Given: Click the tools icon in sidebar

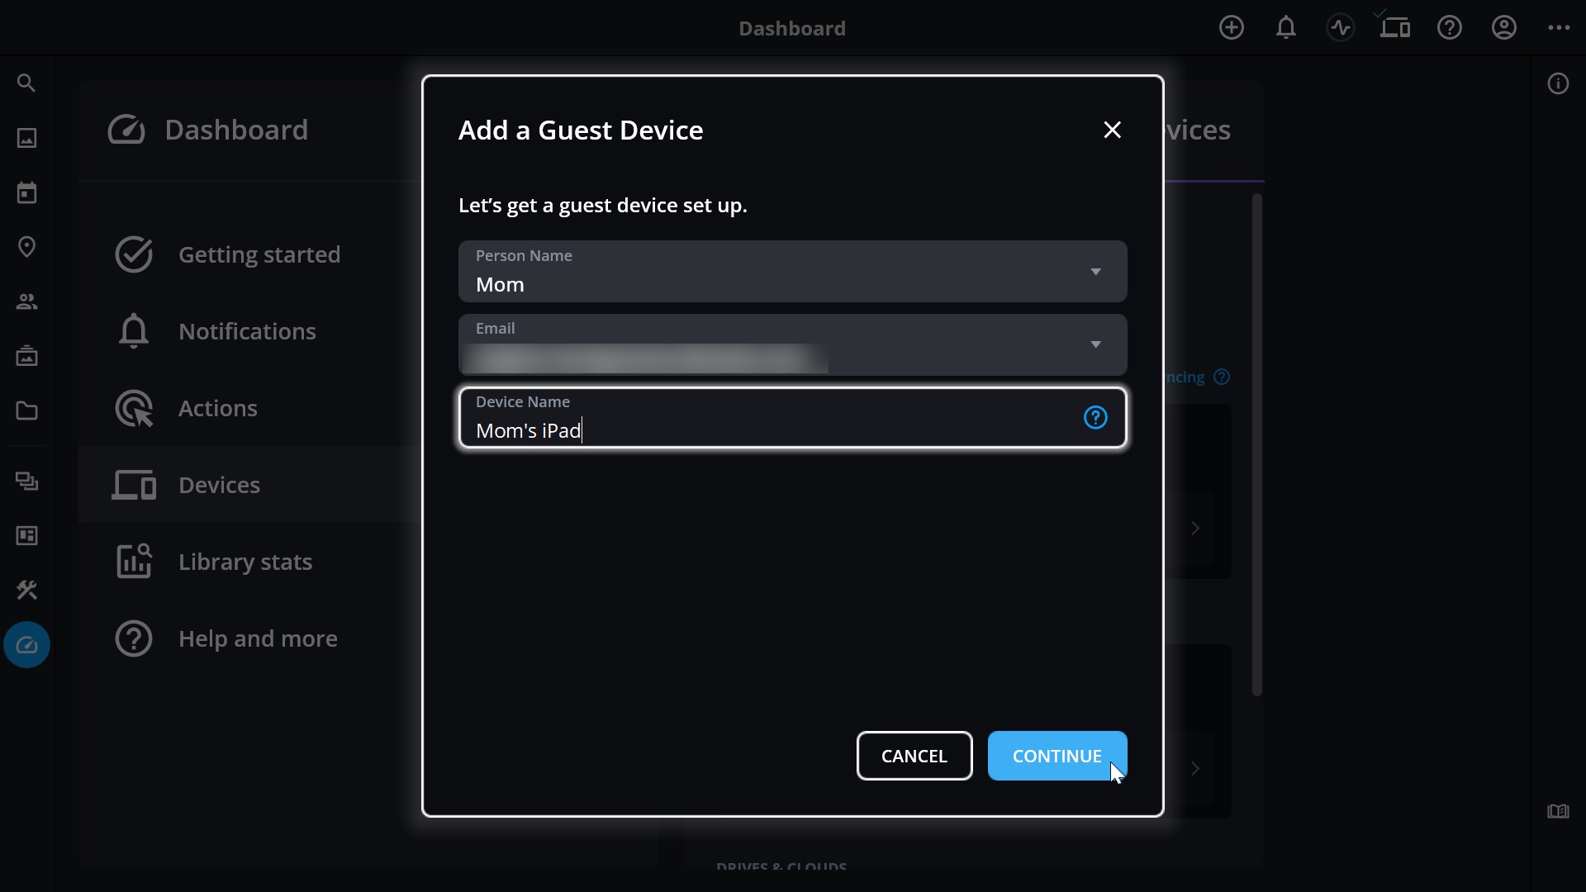Looking at the screenshot, I should 26,590.
